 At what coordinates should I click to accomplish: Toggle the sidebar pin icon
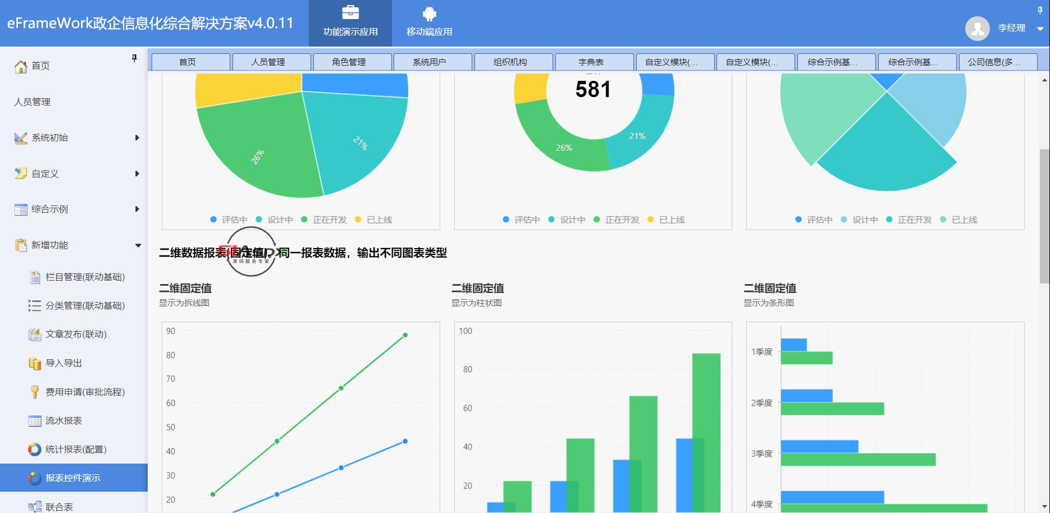pyautogui.click(x=134, y=58)
